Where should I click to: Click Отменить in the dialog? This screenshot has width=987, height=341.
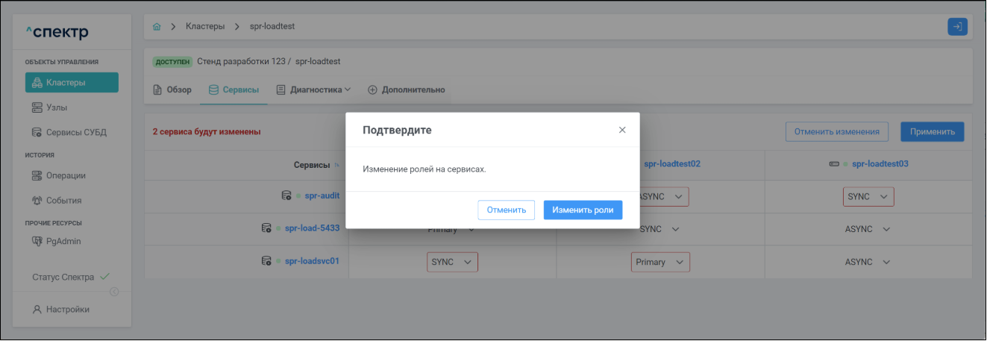coord(507,210)
